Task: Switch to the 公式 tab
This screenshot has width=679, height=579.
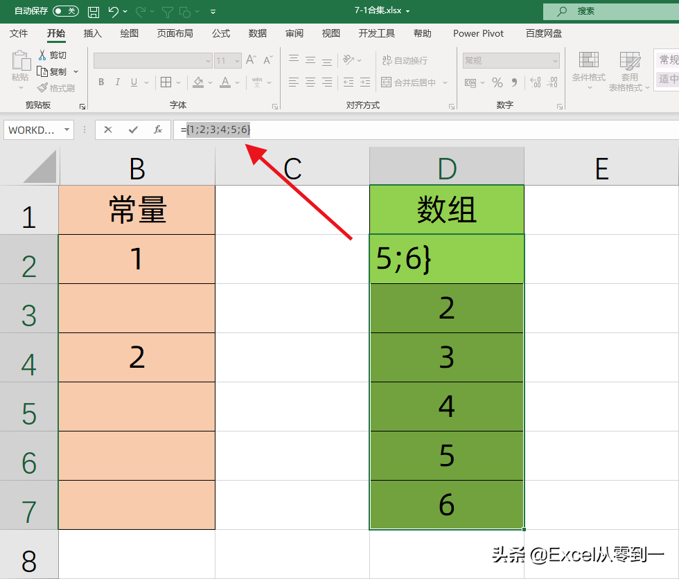Action: pyautogui.click(x=221, y=33)
